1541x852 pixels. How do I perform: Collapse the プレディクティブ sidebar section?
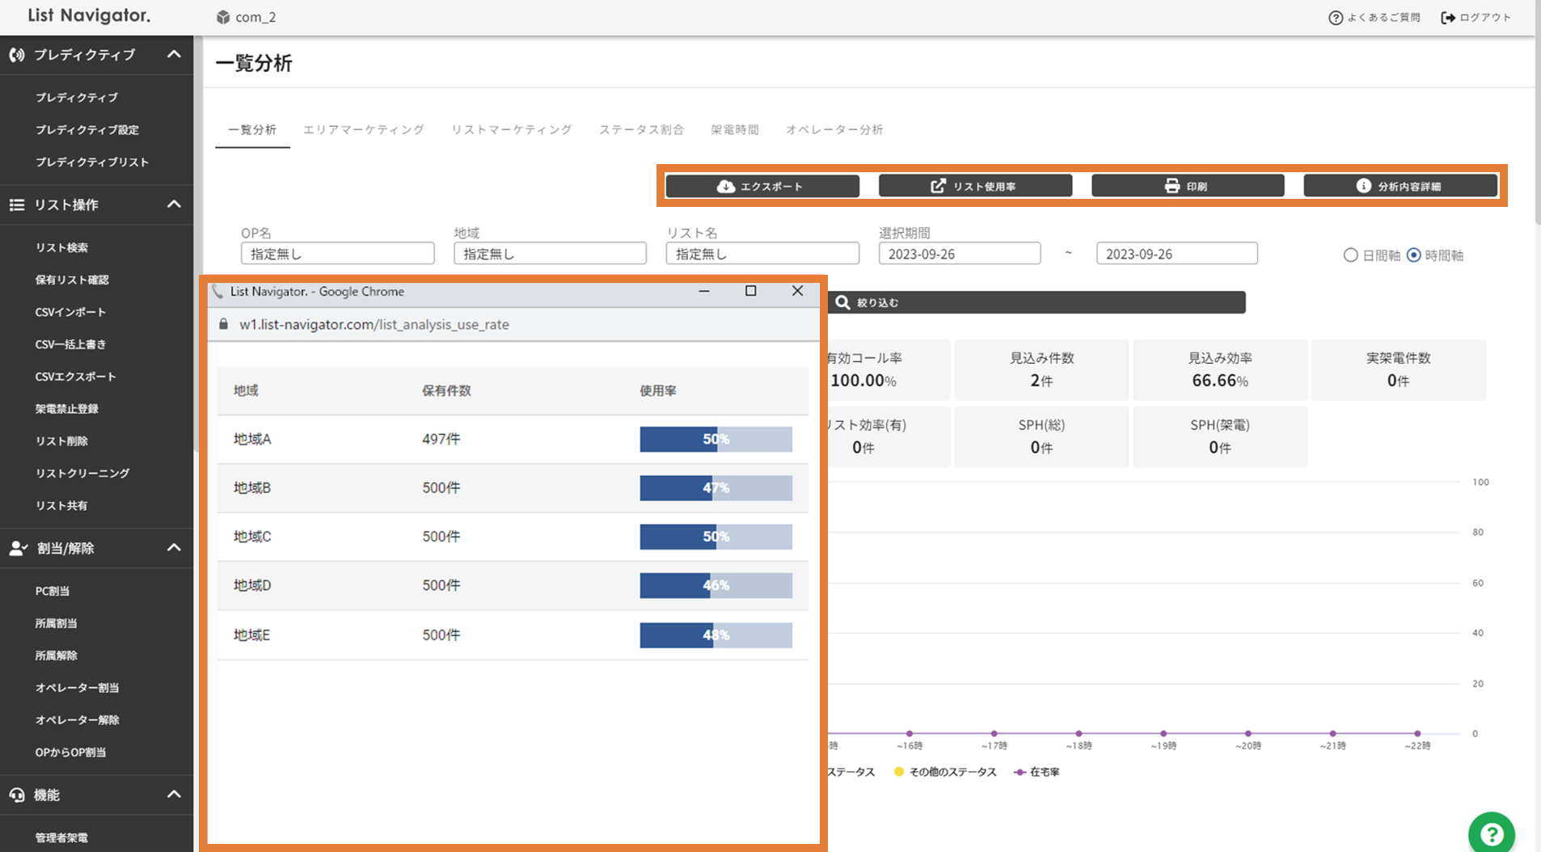tap(174, 55)
